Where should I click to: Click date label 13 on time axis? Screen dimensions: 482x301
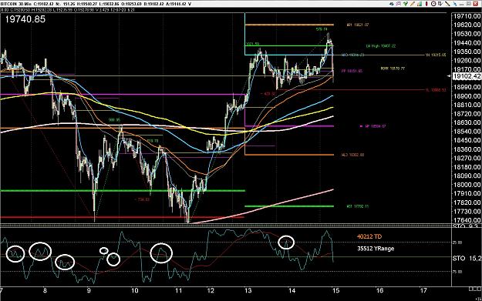[248, 290]
